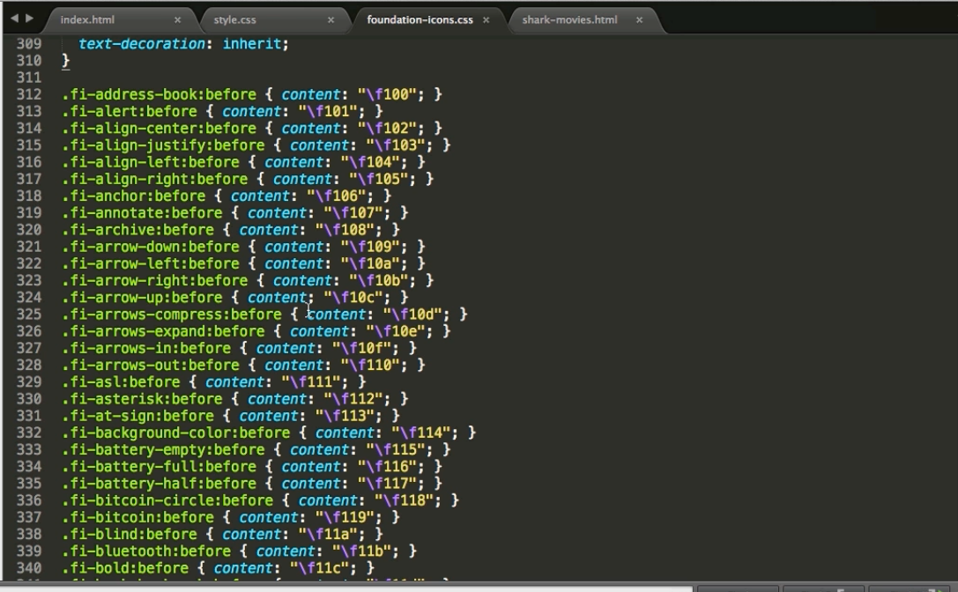
Task: Close the shark-movies.html tab
Action: pos(639,19)
